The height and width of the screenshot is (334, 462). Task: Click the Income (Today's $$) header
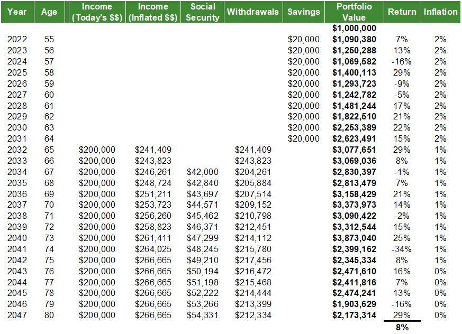click(97, 12)
